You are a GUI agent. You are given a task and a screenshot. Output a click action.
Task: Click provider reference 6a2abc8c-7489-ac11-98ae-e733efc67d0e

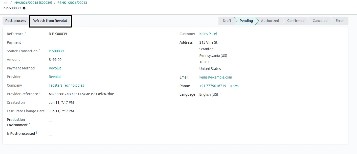[x=81, y=94]
